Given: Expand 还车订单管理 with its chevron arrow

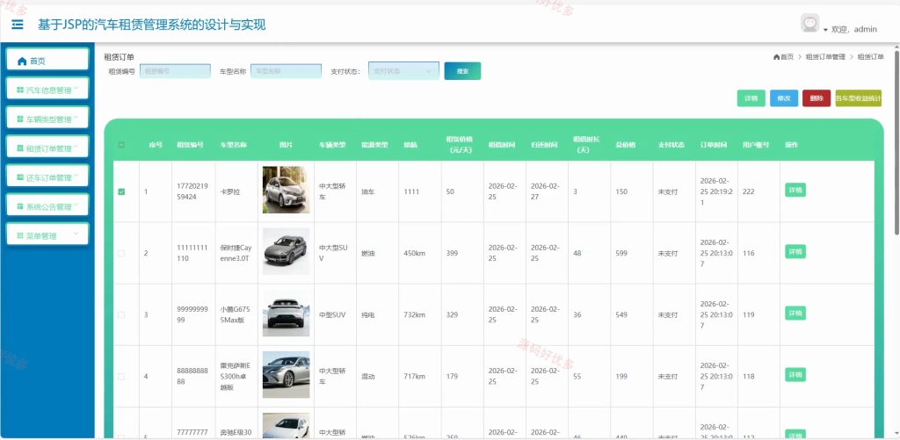Looking at the screenshot, I should pos(76,176).
